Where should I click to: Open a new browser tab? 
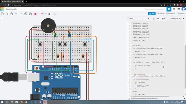pyautogui.click(x=26, y=2)
